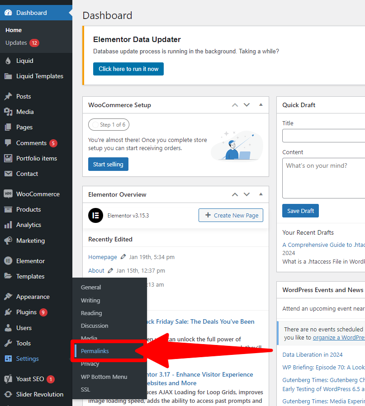
Task: Open WP Briefing Episode 70 link
Action: 323,367
